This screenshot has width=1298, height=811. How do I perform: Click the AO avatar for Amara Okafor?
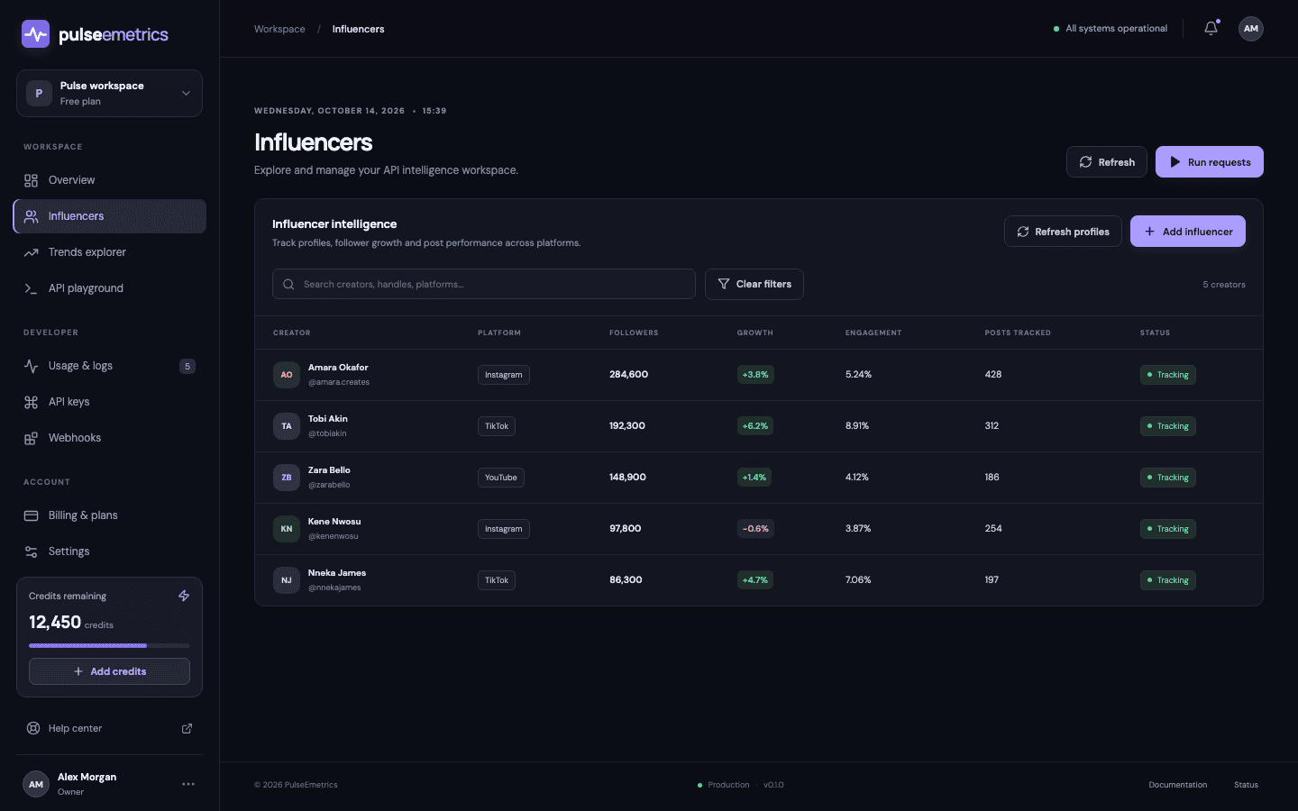(x=287, y=375)
